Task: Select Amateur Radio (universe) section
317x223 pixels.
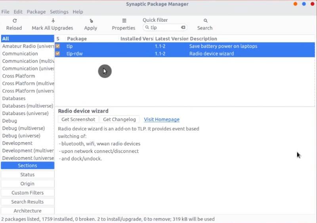Action: point(27,46)
